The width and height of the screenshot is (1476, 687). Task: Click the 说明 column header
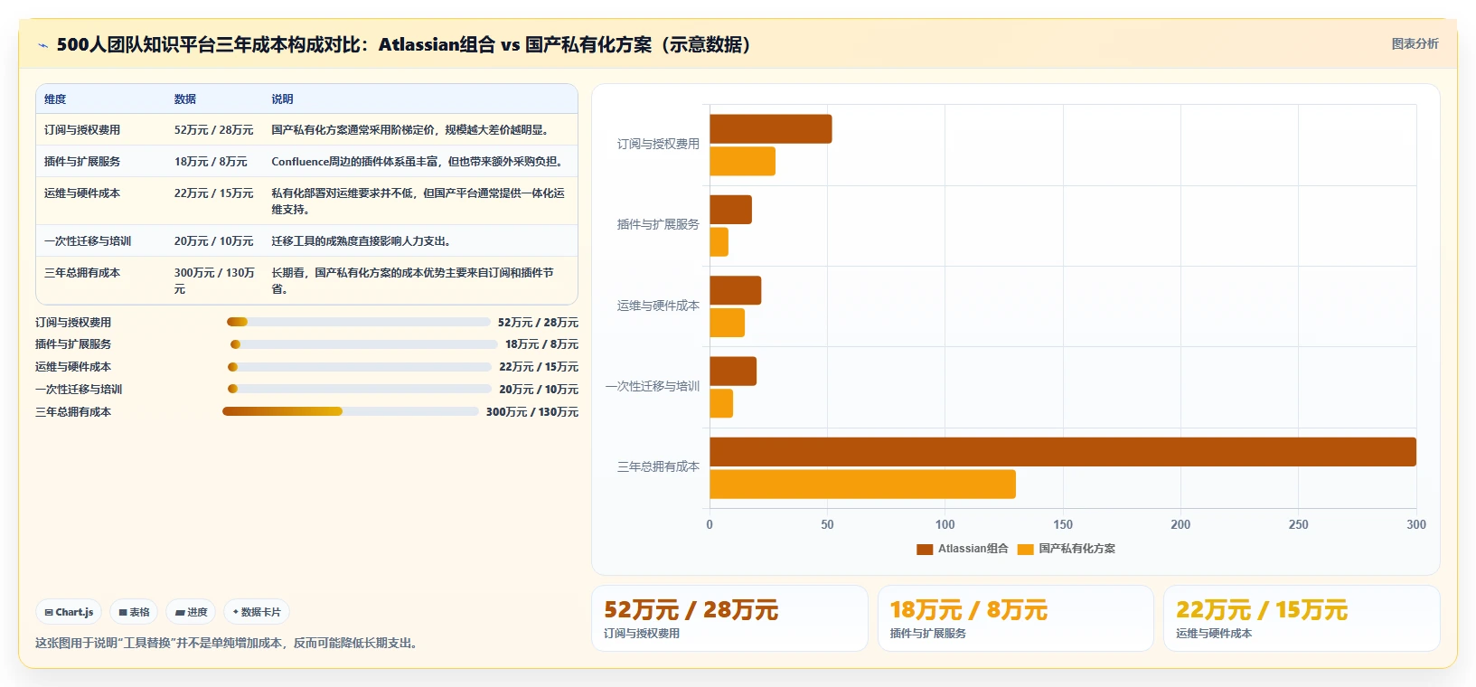pyautogui.click(x=282, y=99)
